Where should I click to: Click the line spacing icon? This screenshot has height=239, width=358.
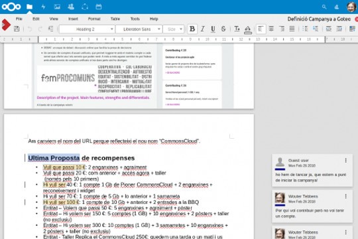point(305,29)
